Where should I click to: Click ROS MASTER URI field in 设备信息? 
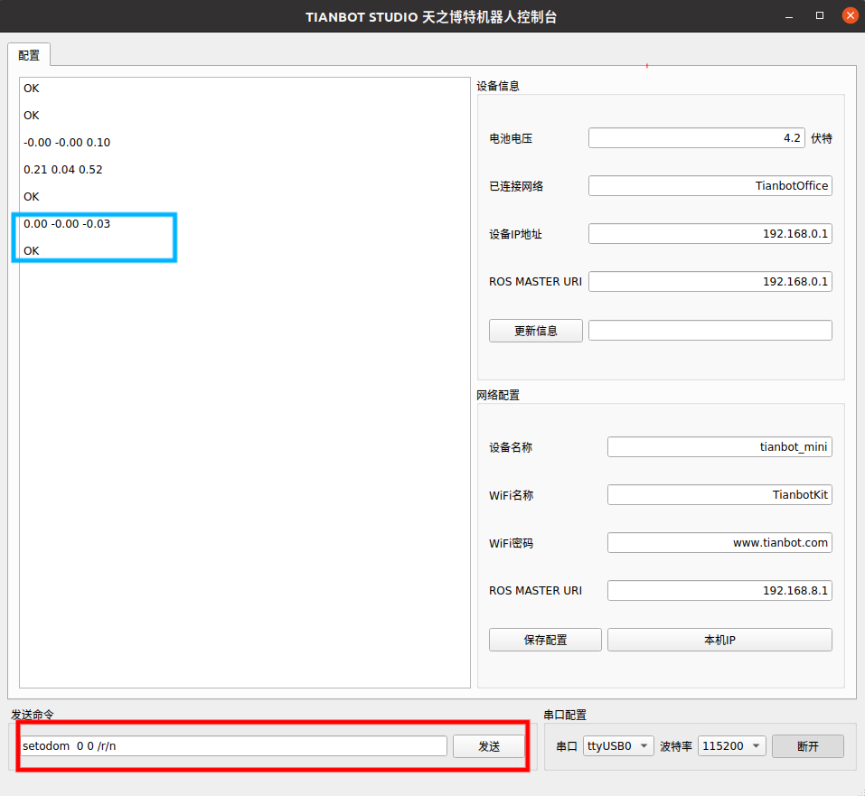point(709,282)
